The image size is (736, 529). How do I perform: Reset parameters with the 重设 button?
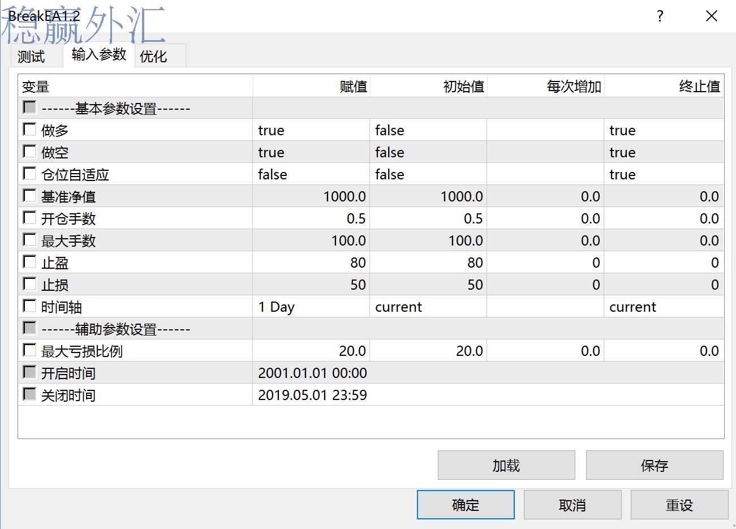679,505
